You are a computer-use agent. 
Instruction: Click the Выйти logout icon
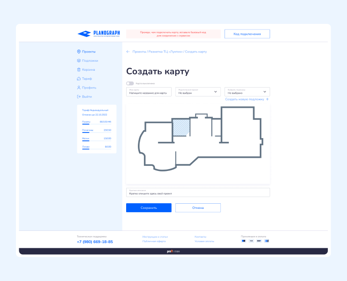[79, 96]
